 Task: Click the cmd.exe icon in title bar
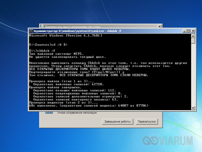[x=31, y=31]
